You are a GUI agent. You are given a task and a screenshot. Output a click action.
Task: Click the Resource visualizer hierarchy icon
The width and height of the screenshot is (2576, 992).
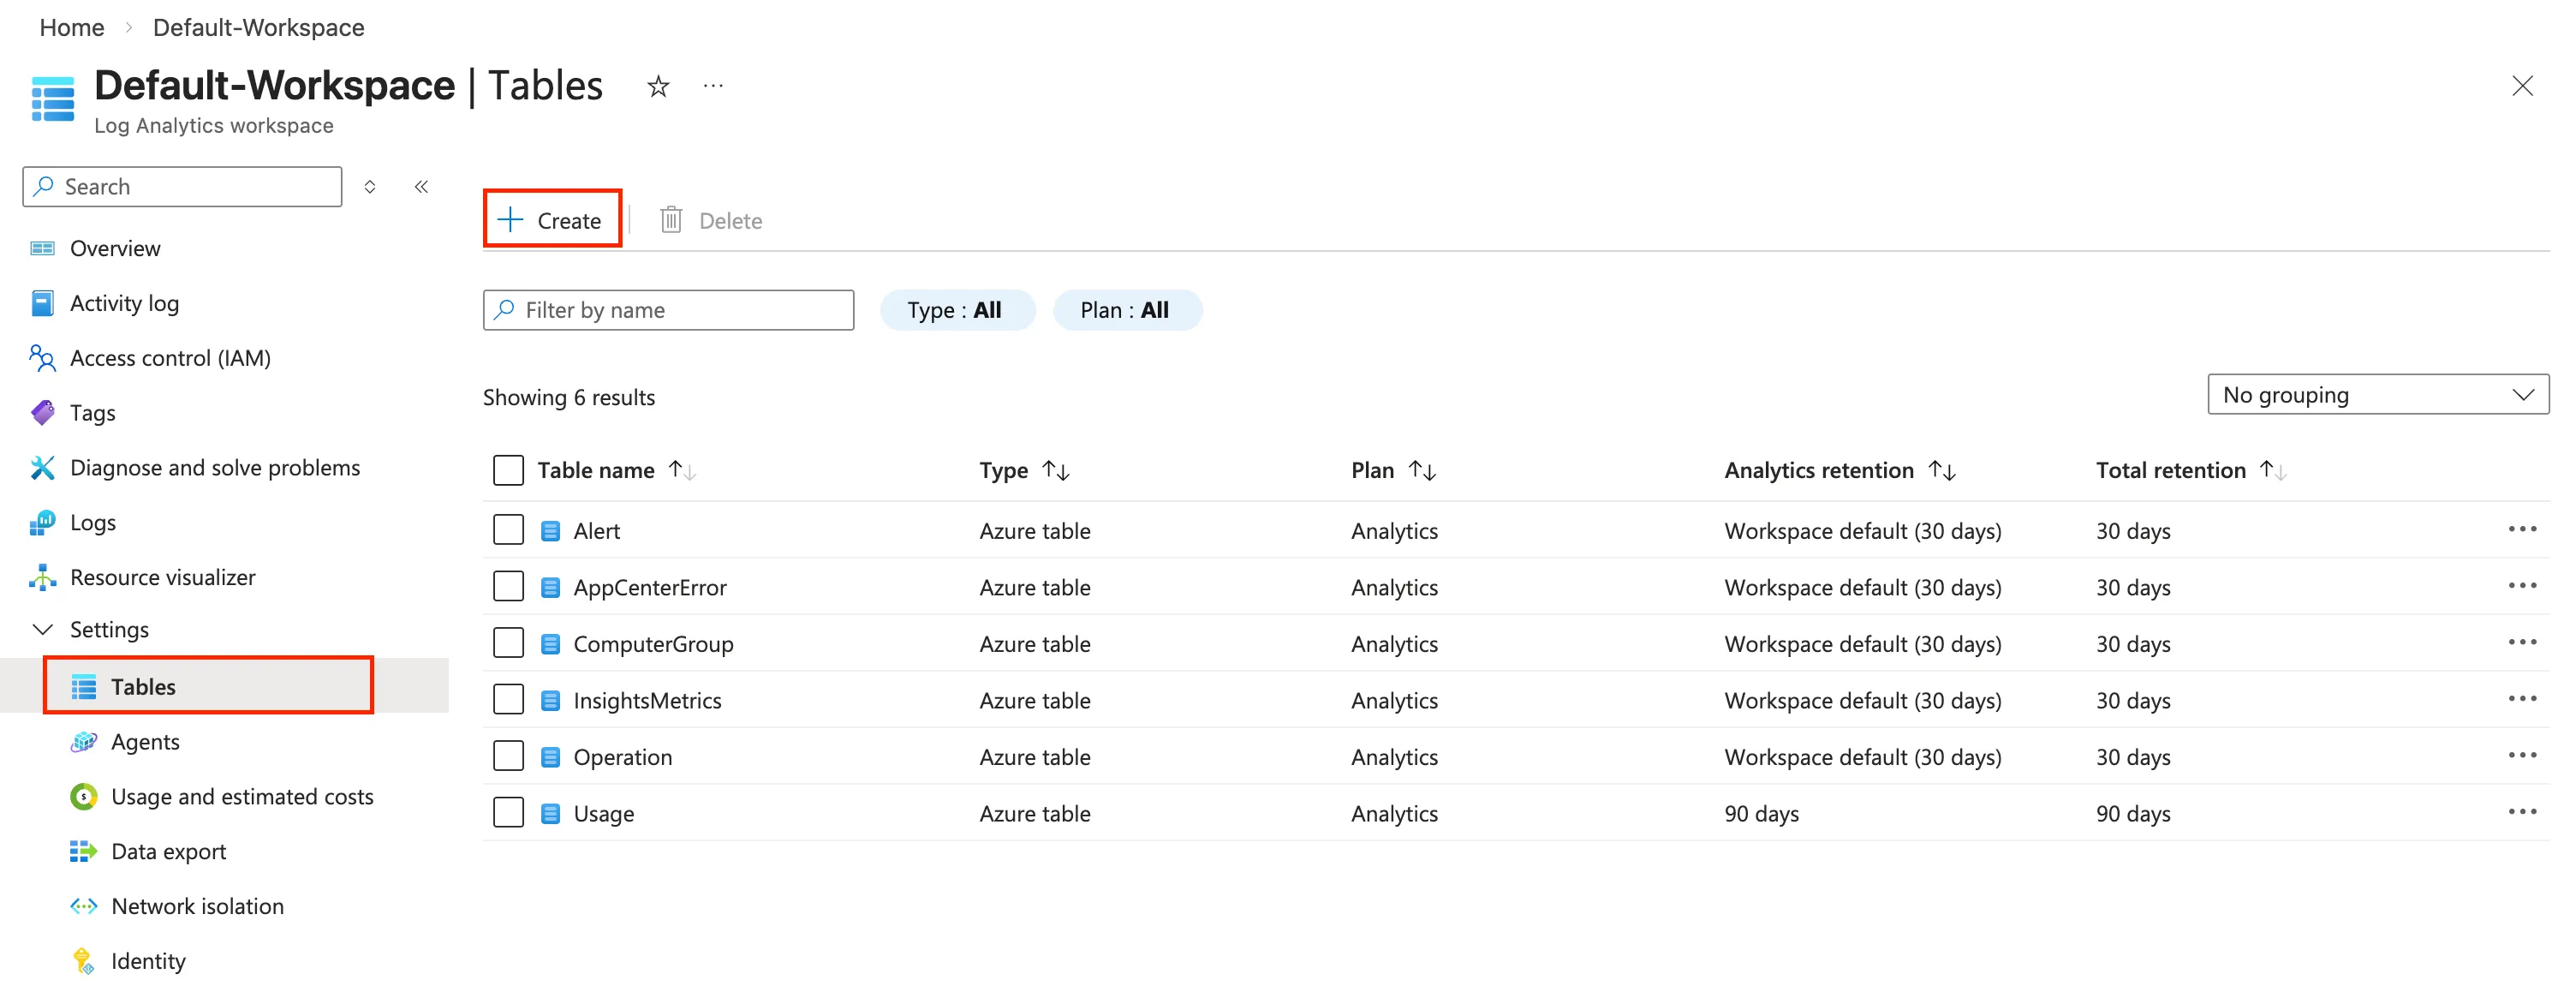pos(42,578)
